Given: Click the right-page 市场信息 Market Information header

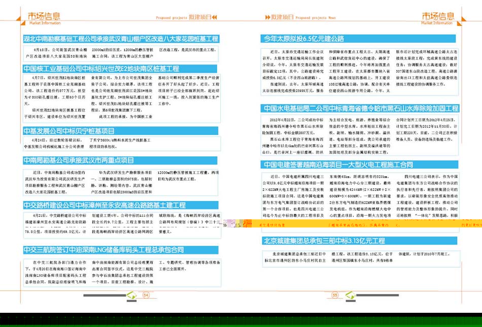Looking at the screenshot, I should pos(438,18).
